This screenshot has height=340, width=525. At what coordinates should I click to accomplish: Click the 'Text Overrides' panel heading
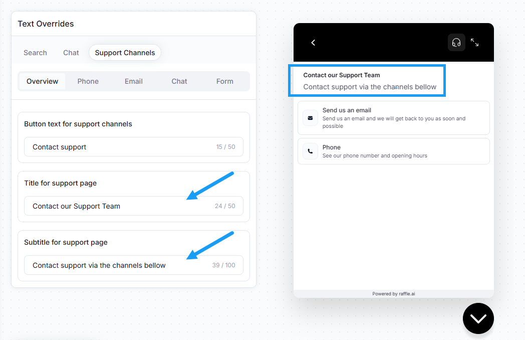point(46,24)
